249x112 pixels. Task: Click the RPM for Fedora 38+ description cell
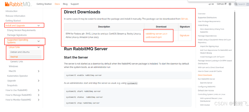coord(103,35)
